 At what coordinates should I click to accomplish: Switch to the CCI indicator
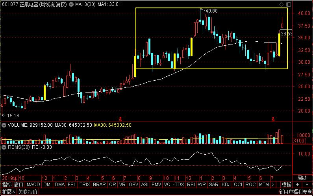tap(238, 185)
